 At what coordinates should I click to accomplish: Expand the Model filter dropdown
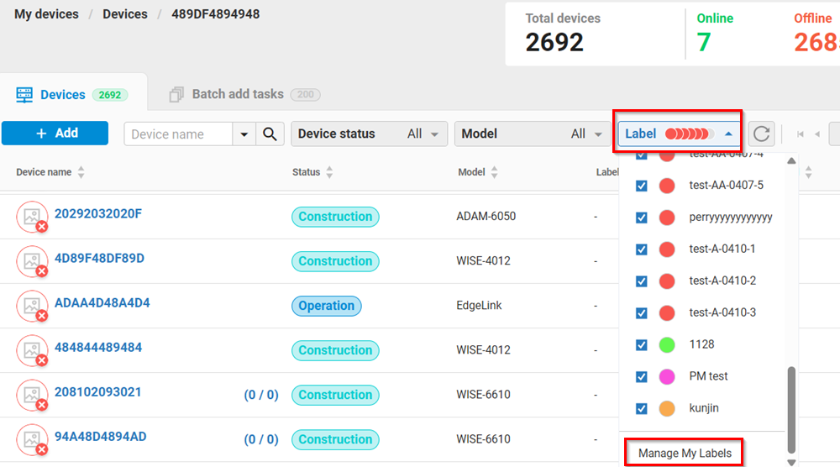(531, 134)
